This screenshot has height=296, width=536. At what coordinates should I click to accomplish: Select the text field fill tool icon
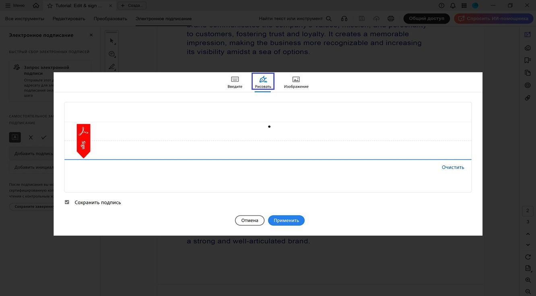pyautogui.click(x=15, y=137)
